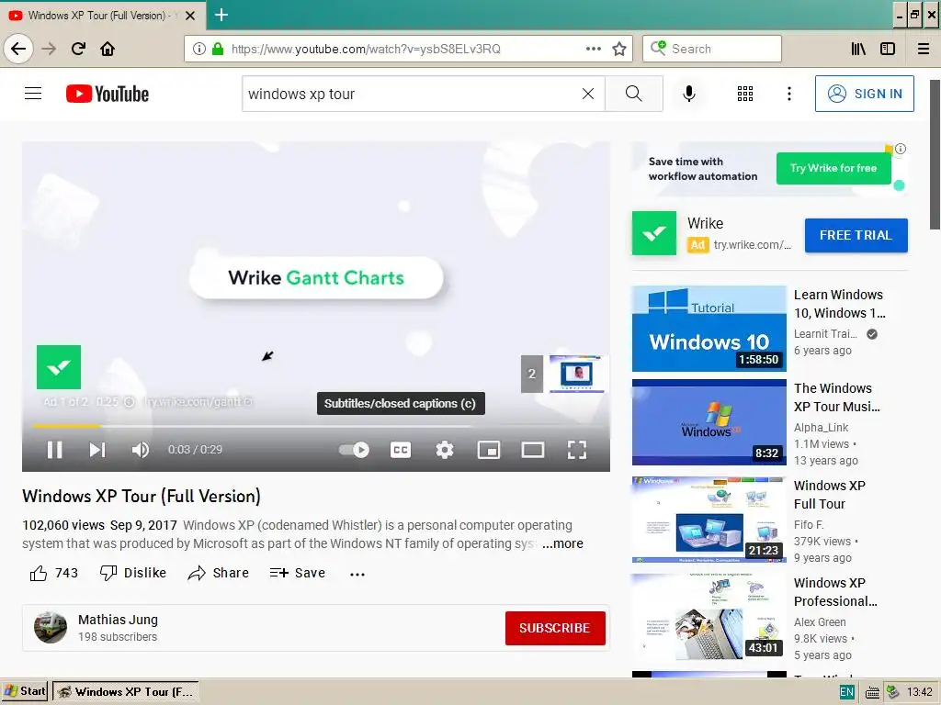Screen dimensions: 941x705
Task: Show the sidebars icon in toolbar
Action: coord(888,49)
